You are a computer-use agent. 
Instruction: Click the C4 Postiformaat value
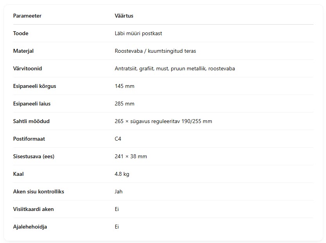[x=118, y=139]
